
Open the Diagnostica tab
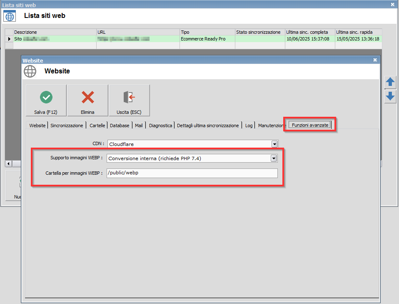(x=160, y=126)
